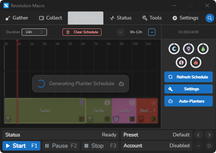Click the chevron on the Red block
Image resolution: width=216 pixels, height=153 pixels.
pos(154,110)
